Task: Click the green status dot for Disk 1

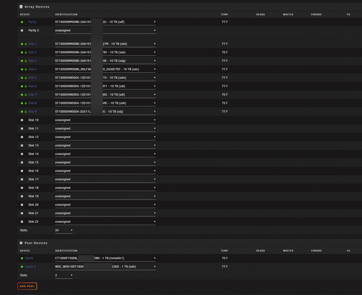Action: tap(22, 44)
